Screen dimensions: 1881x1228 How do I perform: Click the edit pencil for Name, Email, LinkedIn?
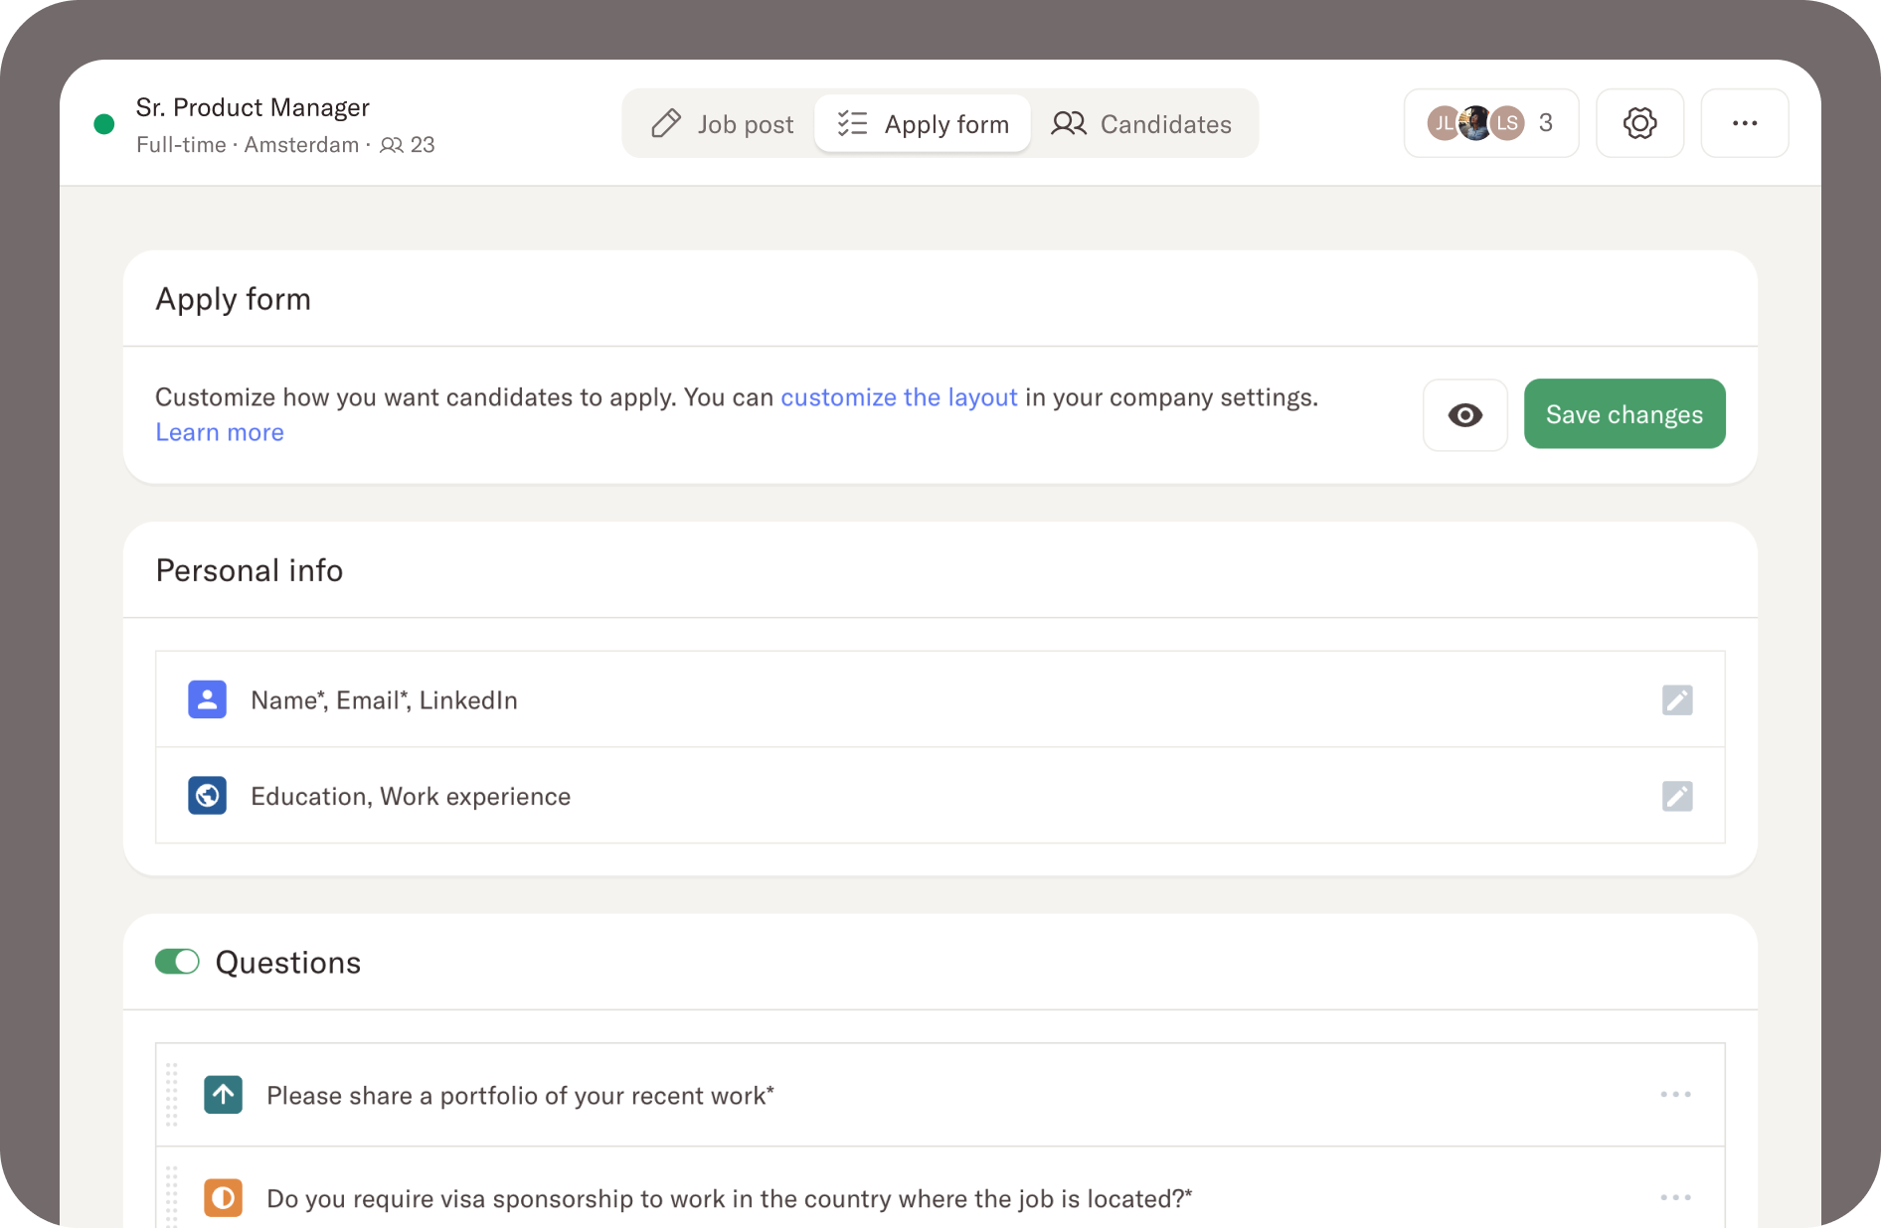1676,700
